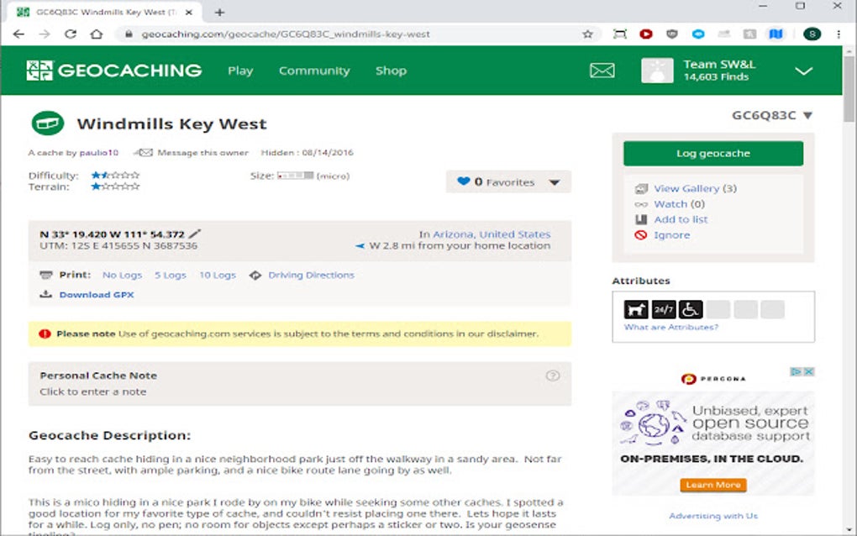Click the 24/7 availability attribute icon
Image resolution: width=857 pixels, height=536 pixels.
[664, 310]
